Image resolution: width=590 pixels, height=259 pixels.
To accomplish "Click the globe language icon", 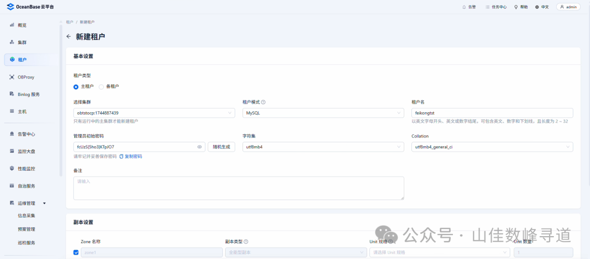I will [x=537, y=7].
